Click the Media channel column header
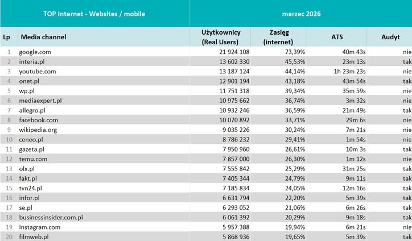412x241 pixels. 44,37
